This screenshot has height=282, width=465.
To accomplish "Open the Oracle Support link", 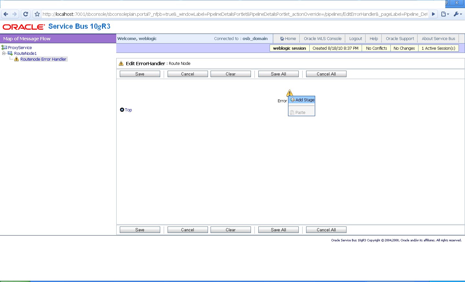I will [400, 38].
